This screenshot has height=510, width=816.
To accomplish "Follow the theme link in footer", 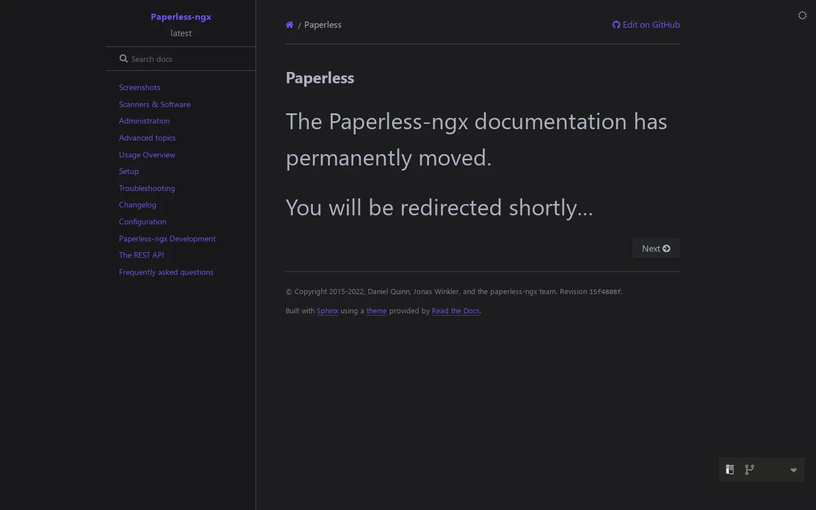I will click(377, 311).
